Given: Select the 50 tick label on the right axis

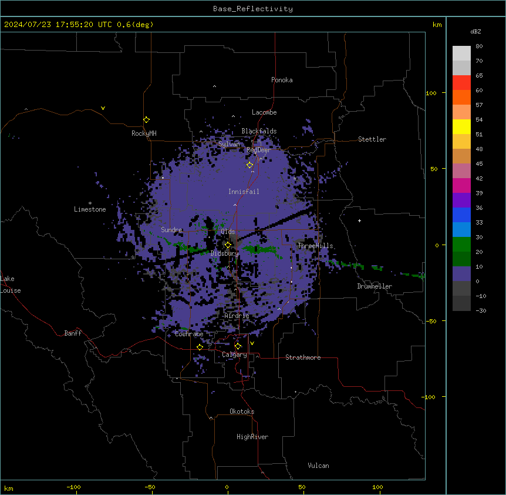Looking at the screenshot, I should pyautogui.click(x=434, y=169).
